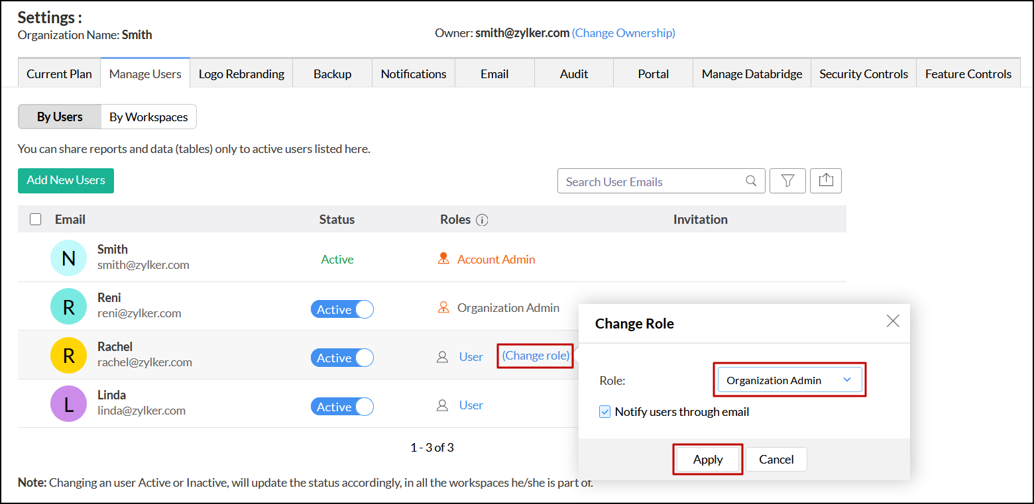Click the export icon next to the filter
Image resolution: width=1034 pixels, height=504 pixels.
(826, 180)
